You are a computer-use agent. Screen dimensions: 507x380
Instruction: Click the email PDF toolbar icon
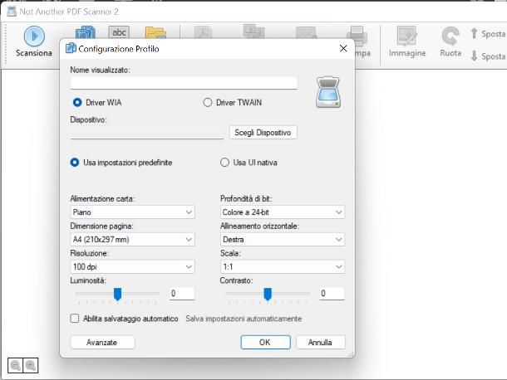[x=306, y=32]
